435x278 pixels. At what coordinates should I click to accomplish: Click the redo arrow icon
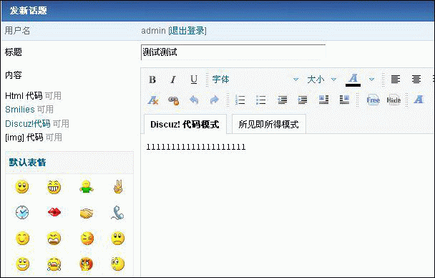point(215,100)
